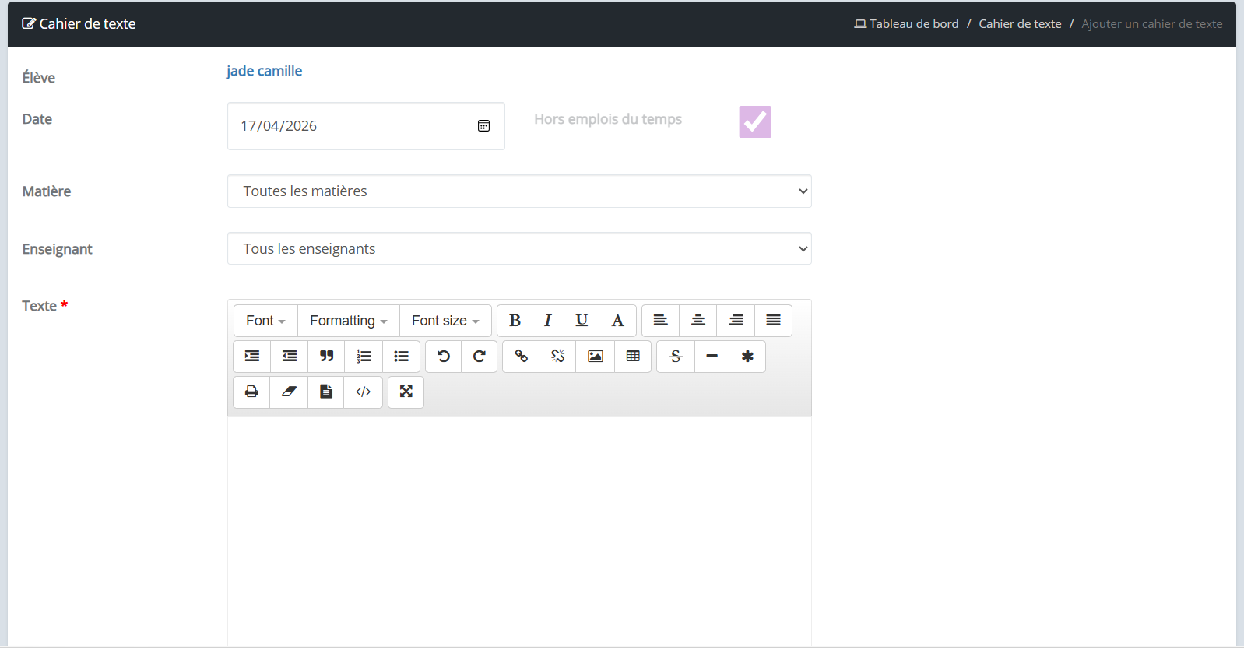Open the Matière select list
1244x650 pixels.
click(x=519, y=191)
